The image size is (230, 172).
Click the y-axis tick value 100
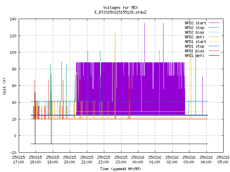[13, 52]
